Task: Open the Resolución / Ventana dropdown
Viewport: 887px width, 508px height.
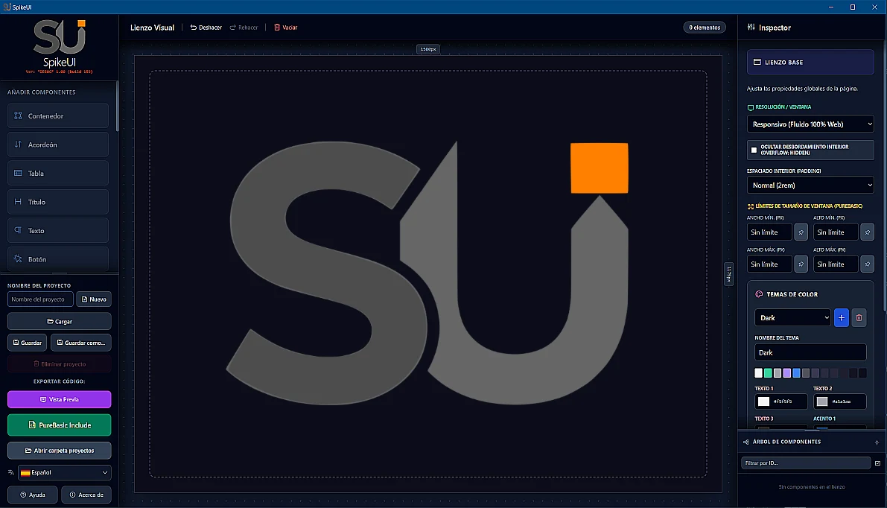Action: (810, 124)
